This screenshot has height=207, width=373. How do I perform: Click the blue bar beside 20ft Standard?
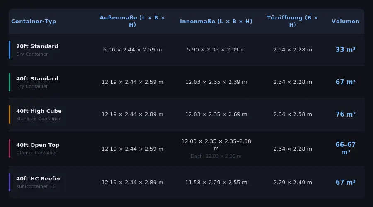coord(10,50)
